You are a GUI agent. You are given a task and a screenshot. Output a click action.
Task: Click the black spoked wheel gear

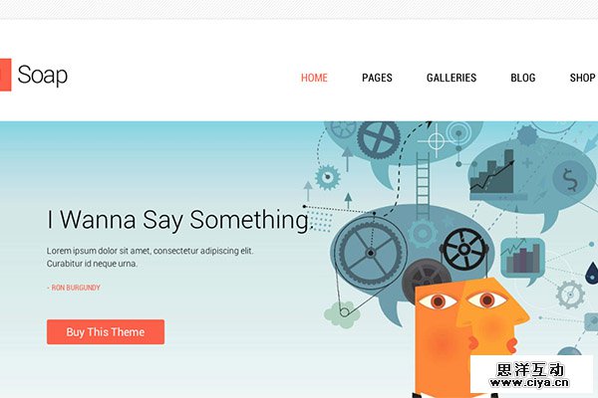pyautogui.click(x=464, y=250)
